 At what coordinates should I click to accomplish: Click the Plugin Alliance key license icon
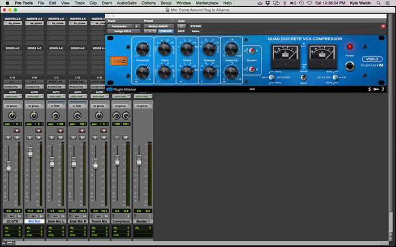click(x=376, y=89)
